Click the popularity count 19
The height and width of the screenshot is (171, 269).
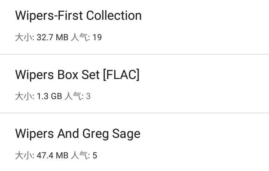[97, 38]
